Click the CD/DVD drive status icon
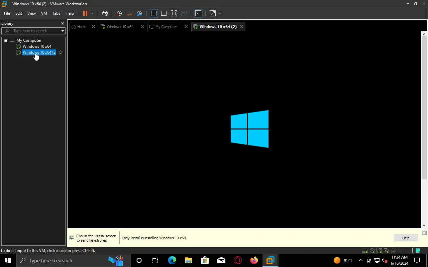 pyautogui.click(x=372, y=251)
